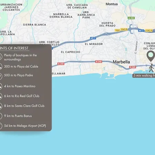Select '6 km to Rio Real Golf Club'
Viewport: 155px width, 155px height.
(x=22, y=96)
